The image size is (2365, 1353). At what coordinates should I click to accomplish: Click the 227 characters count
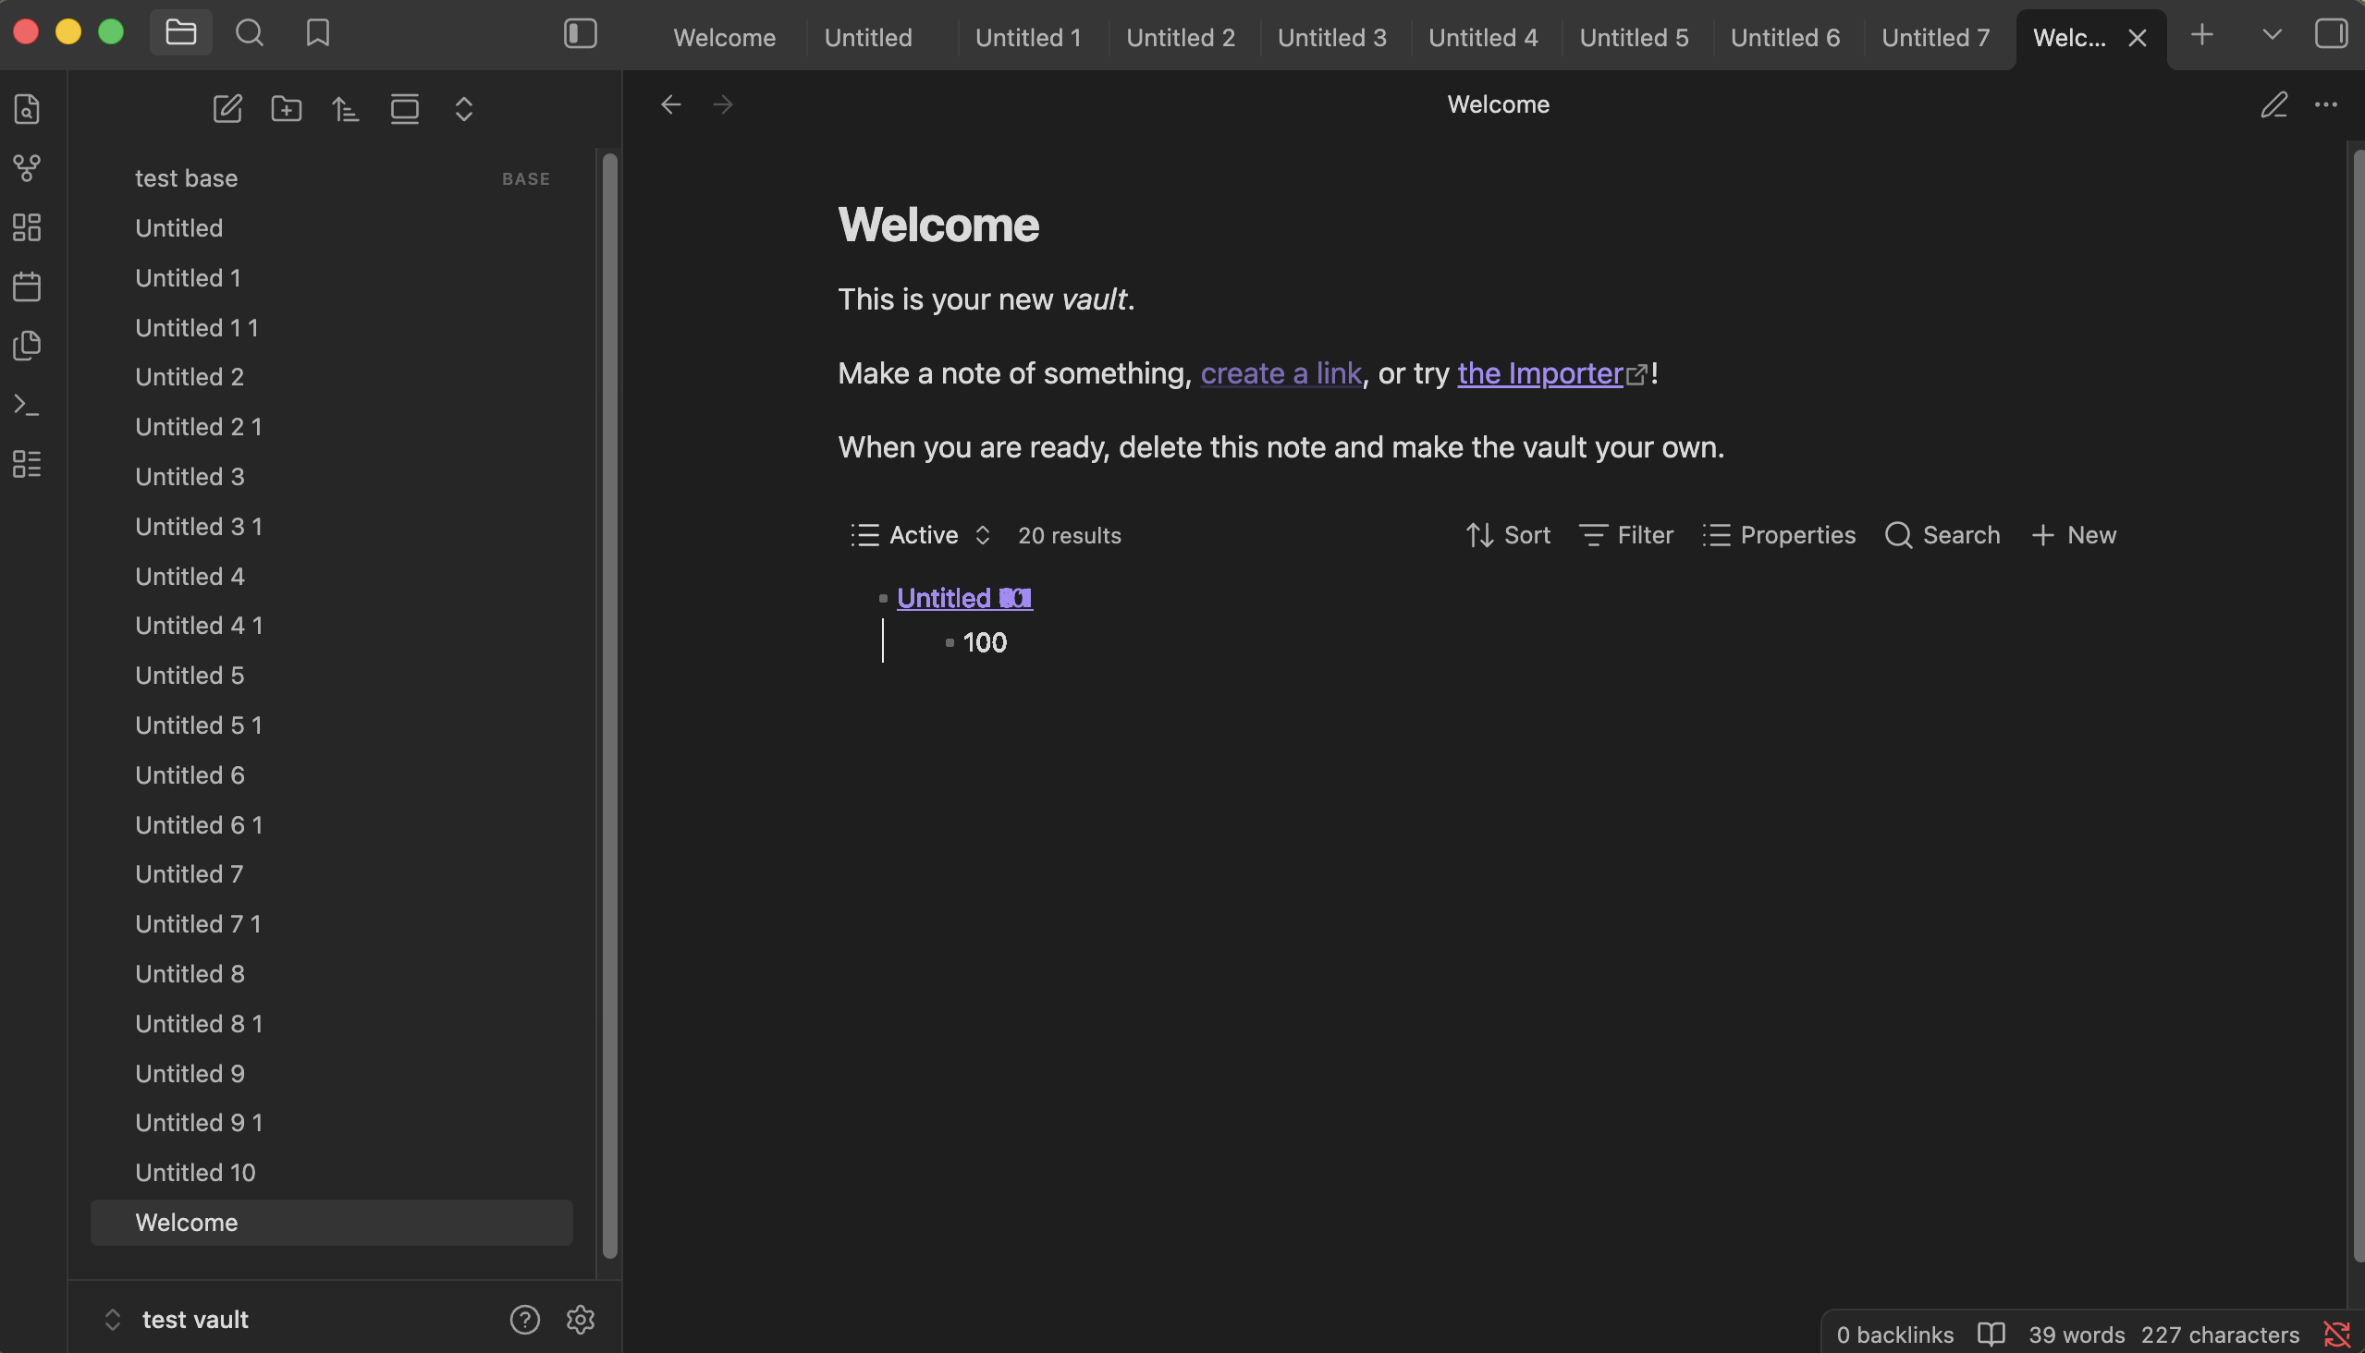pos(2220,1335)
